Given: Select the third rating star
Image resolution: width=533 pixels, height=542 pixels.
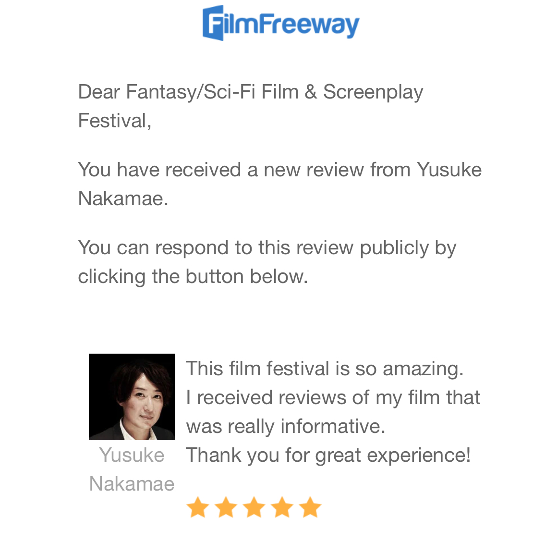Looking at the screenshot, I should click(254, 507).
